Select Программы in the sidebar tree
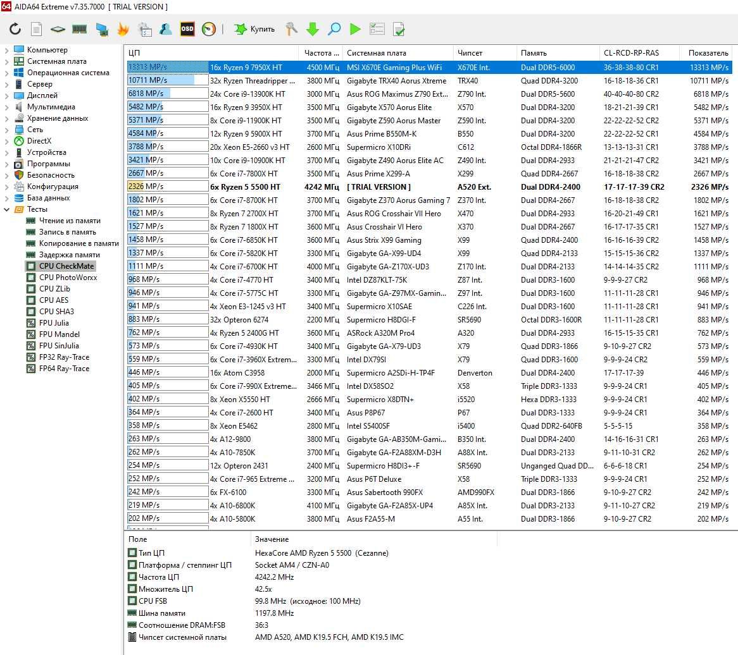Screen dimensions: 738x655 [49, 164]
